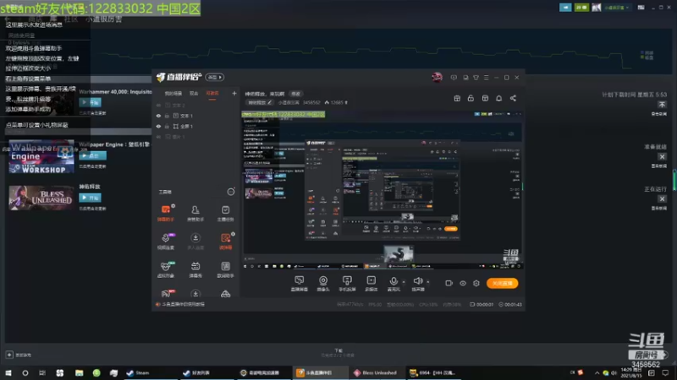Image resolution: width=677 pixels, height=380 pixels.
Task: Open the streamer avatar in the title bar
Action: point(437,78)
